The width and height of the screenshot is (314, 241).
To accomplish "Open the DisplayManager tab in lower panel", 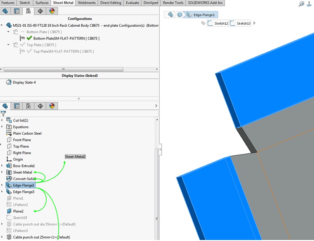I will click(52, 106).
